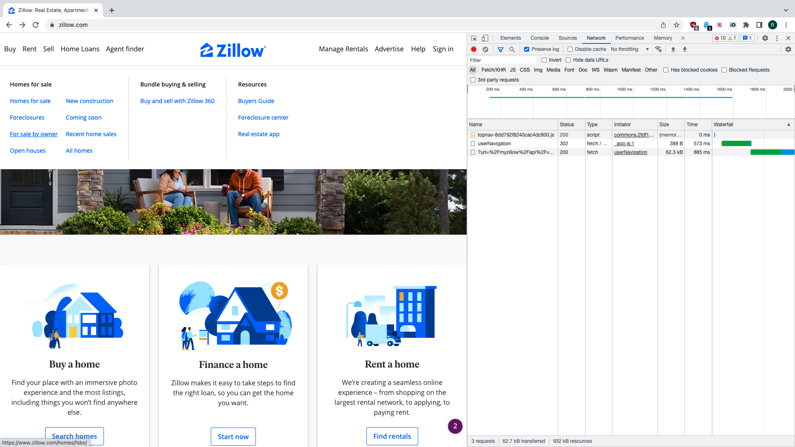Viewport: 795px width, 447px height.
Task: Open the No throttling dropdown
Action: pos(630,49)
